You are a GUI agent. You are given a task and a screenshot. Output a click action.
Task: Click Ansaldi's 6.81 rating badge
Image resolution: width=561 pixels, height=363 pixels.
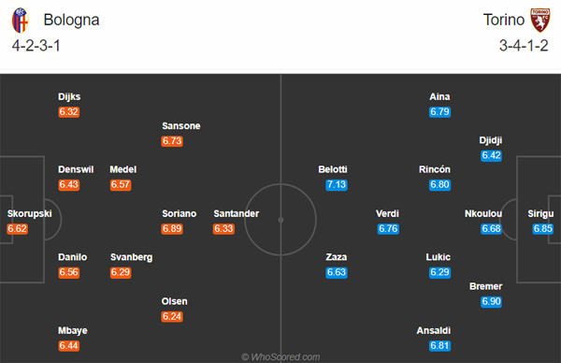tap(439, 346)
